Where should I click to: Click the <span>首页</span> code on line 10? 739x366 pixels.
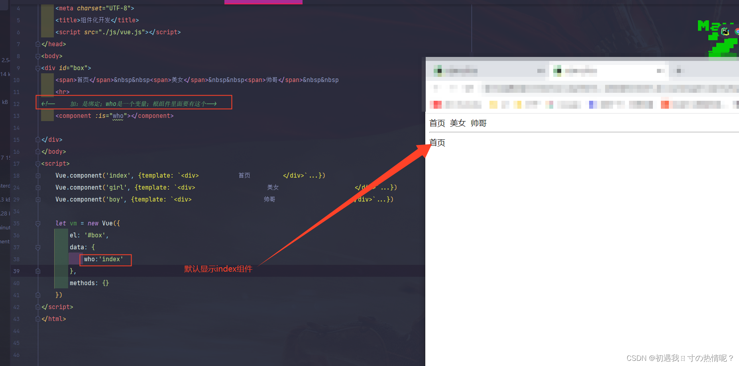(85, 80)
